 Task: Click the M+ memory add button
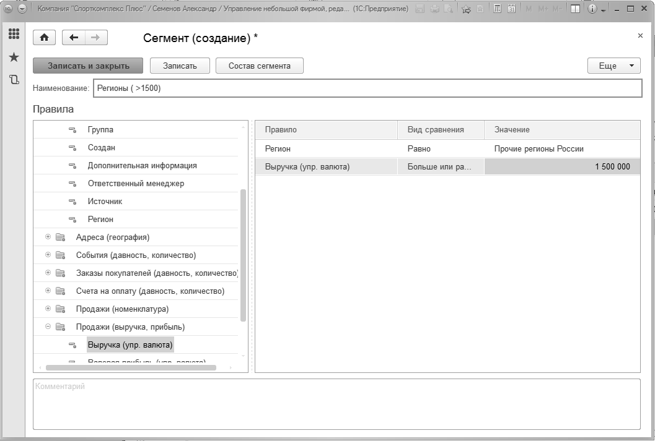[543, 9]
